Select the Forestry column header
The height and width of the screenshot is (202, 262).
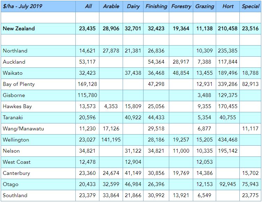pyautogui.click(x=181, y=6)
